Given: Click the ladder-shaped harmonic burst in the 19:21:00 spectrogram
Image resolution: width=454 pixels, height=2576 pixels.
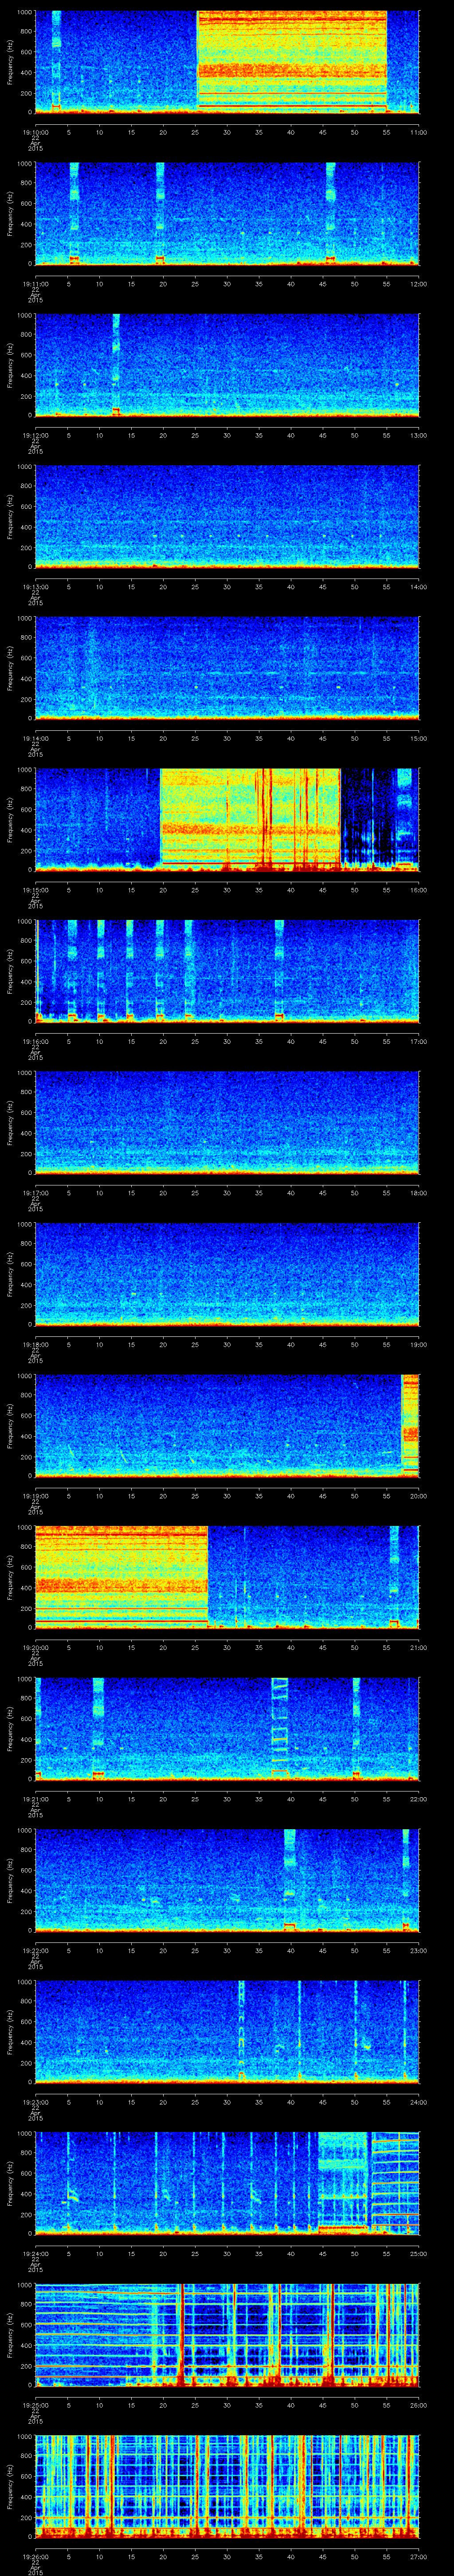Looking at the screenshot, I should pos(279,1728).
